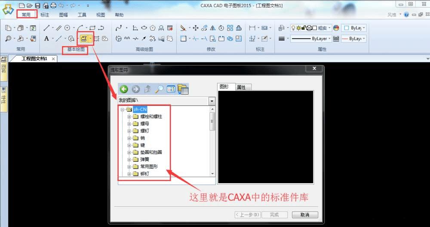Open the 工具 ribbon tab
The height and width of the screenshot is (227, 430).
[82, 15]
